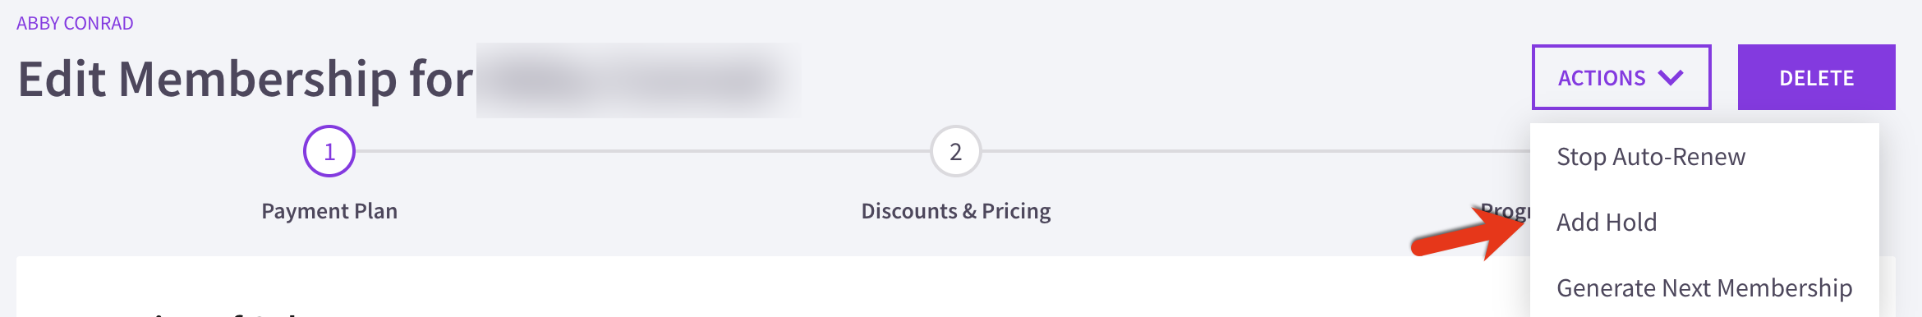Click the Edit Membership for heading text
Image resolution: width=1922 pixels, height=317 pixels.
click(x=246, y=79)
